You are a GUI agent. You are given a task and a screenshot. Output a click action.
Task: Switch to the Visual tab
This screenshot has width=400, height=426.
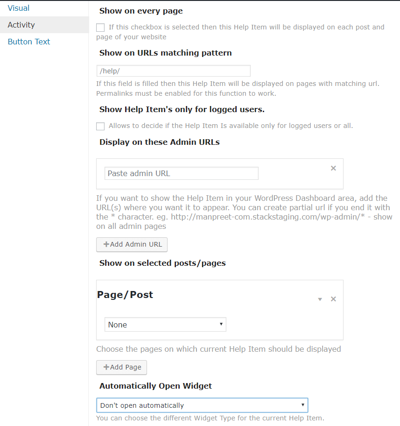19,8
